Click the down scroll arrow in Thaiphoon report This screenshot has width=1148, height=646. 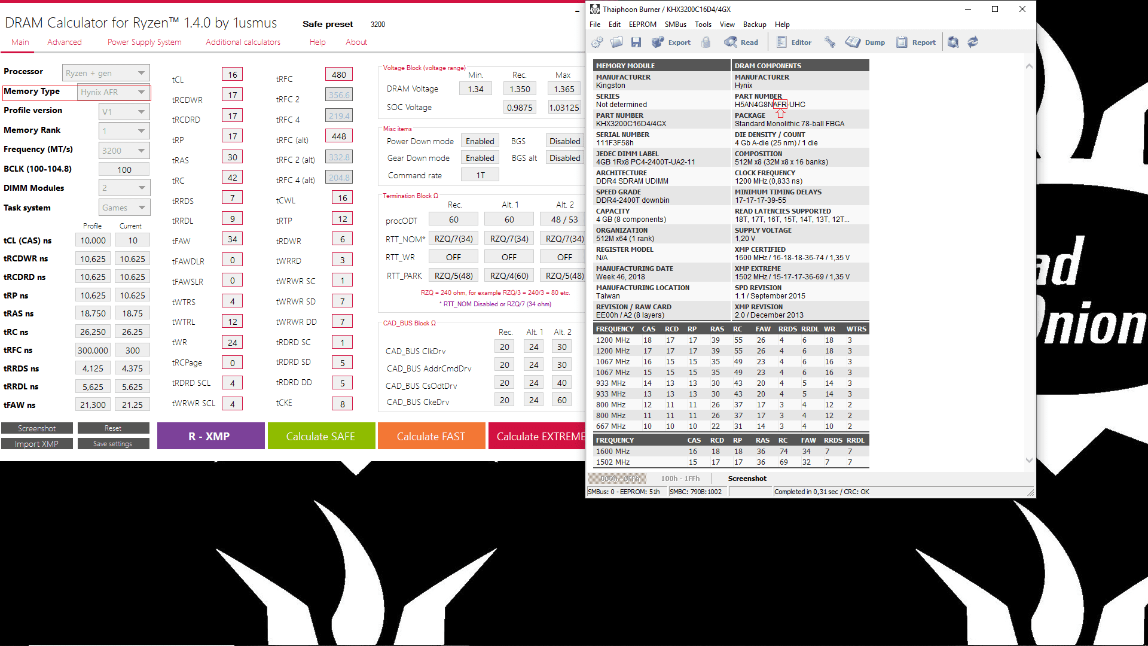1029,460
